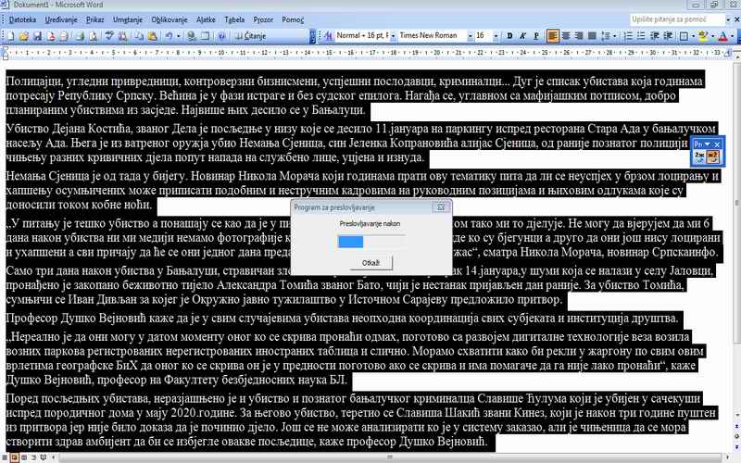Open the Datoteka menu
Image resolution: width=741 pixels, height=463 pixels.
click(23, 19)
